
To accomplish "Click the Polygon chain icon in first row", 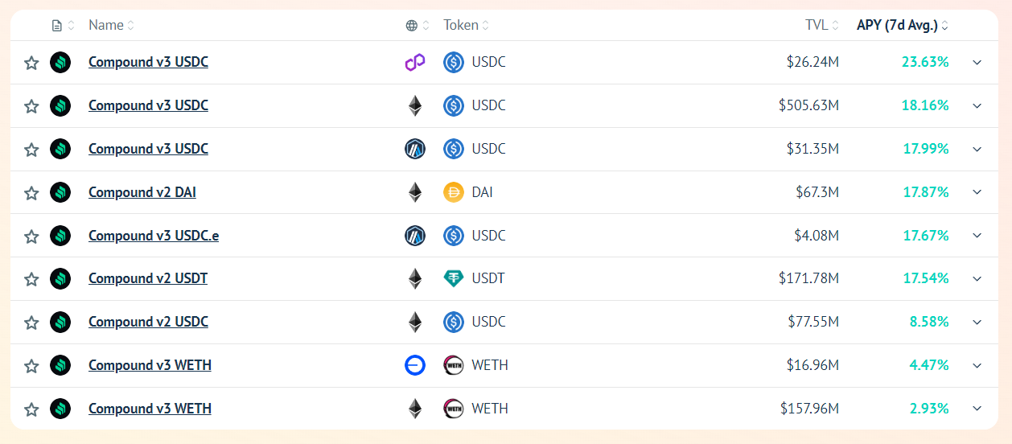I will click(414, 62).
